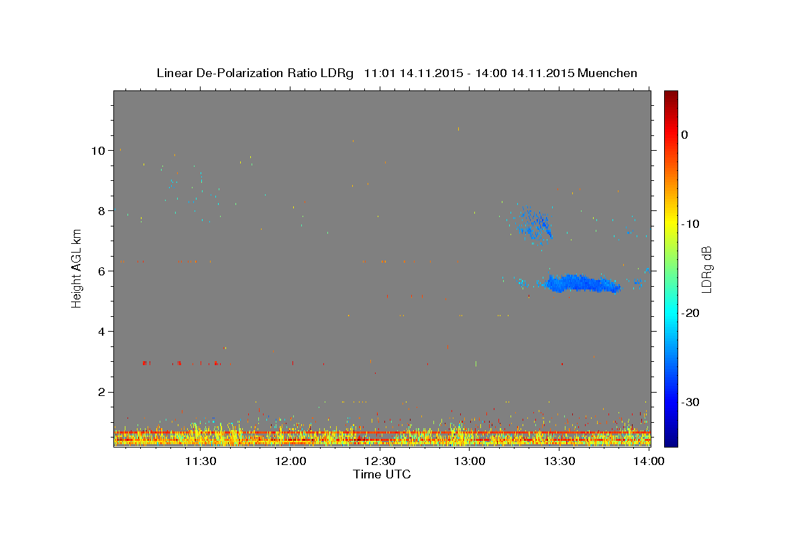Click the 'Muenchen' location label in title
This screenshot has width=805, height=536.
tap(608, 73)
